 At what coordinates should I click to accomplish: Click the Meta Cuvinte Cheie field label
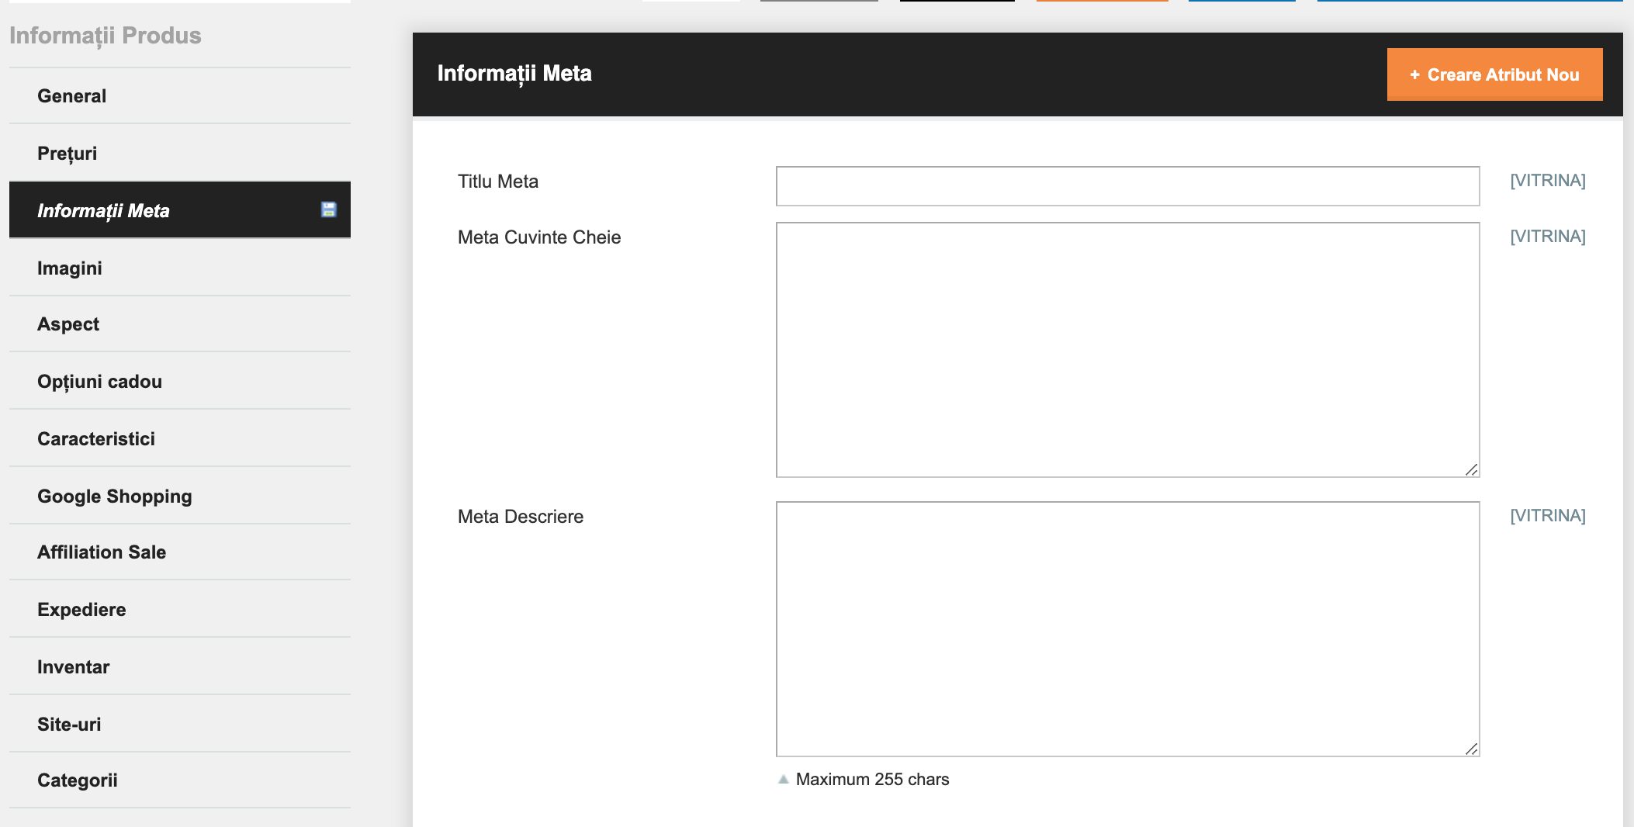539,237
